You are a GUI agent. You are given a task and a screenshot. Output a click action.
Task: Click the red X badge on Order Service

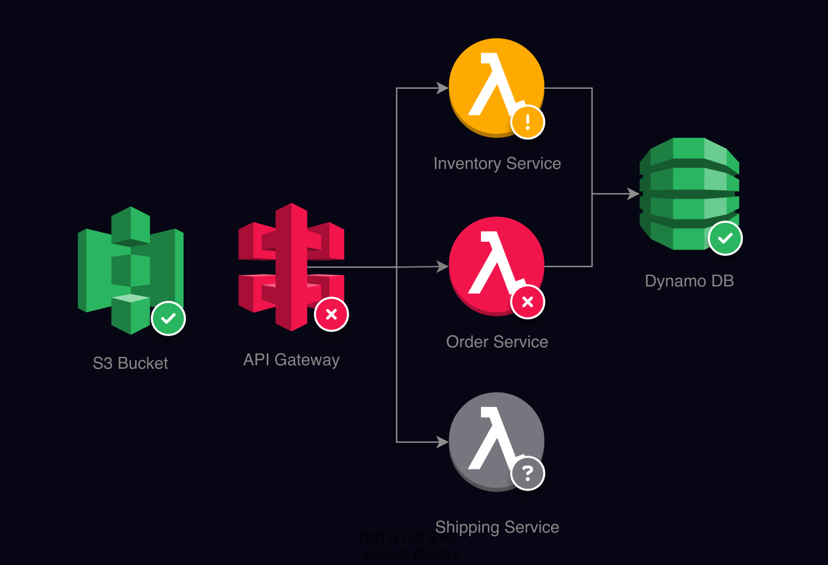tap(528, 302)
